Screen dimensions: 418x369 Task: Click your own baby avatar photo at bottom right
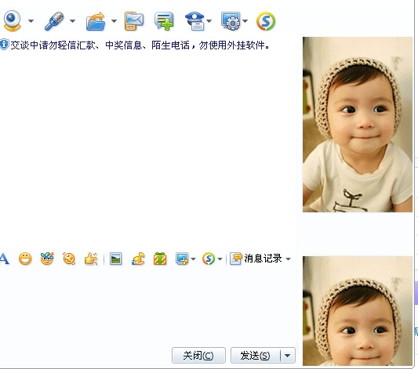(358, 311)
